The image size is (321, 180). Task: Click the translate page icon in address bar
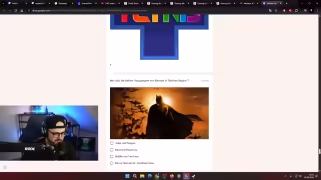[x=270, y=10]
